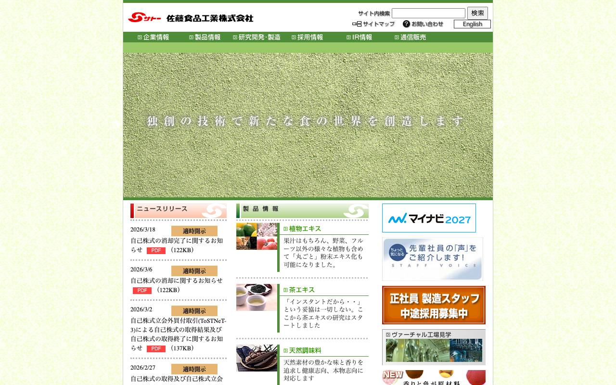
Task: Open the 植物エキス product link
Action: point(303,229)
